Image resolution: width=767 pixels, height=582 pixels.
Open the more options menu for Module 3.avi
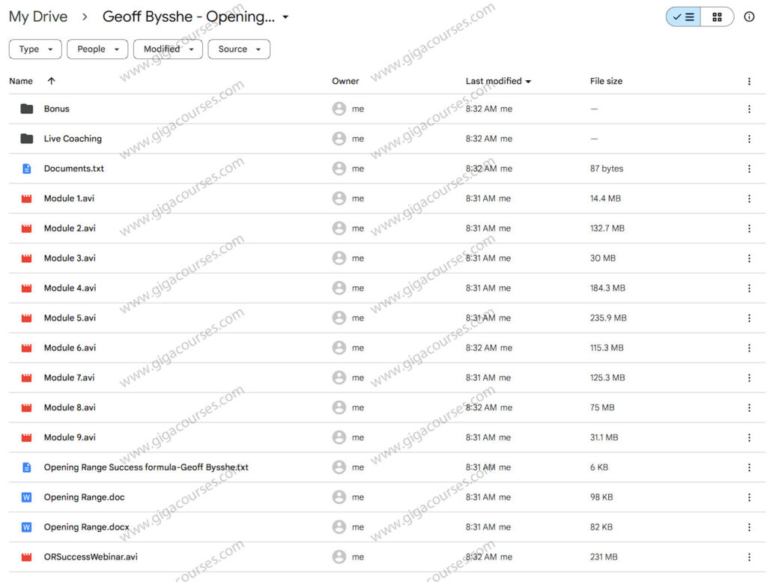[x=749, y=258]
